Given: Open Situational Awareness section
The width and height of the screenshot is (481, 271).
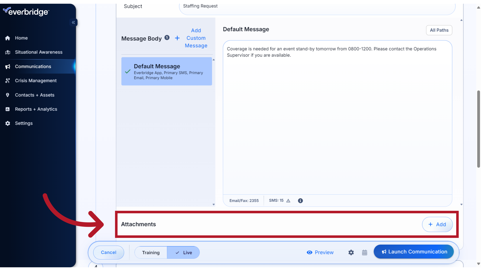Looking at the screenshot, I should (39, 52).
